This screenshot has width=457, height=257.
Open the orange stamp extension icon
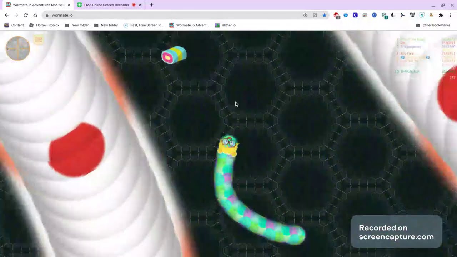click(x=431, y=15)
